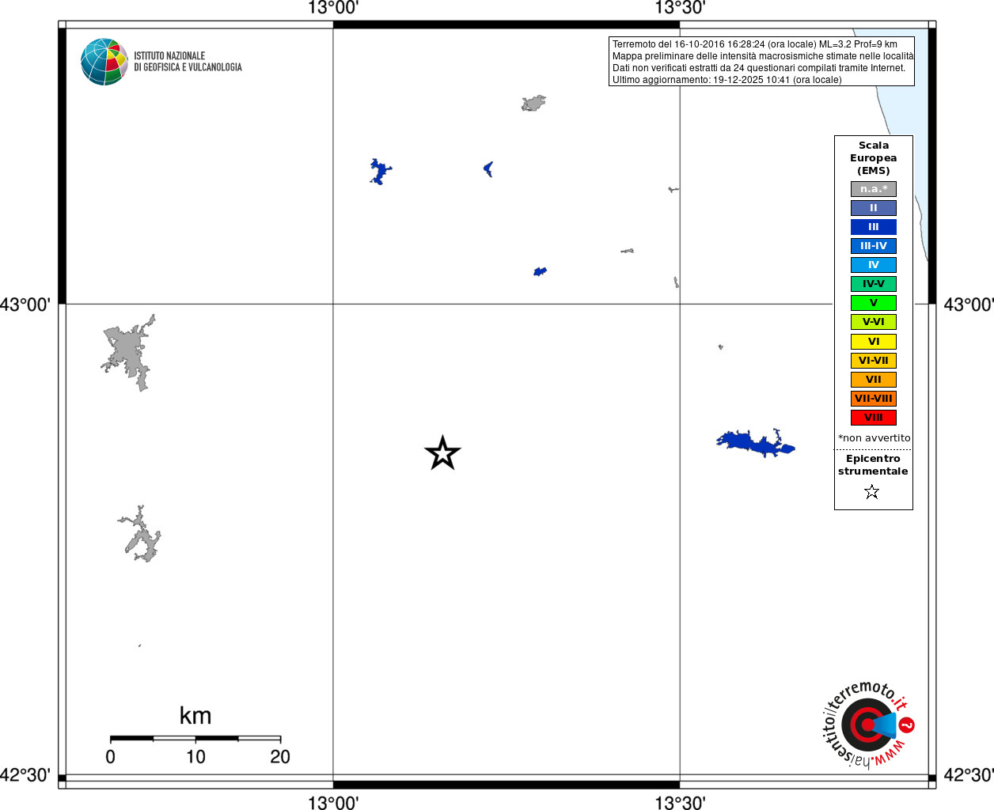
Task: Select the VI yellow legend swatch
Action: 874,342
